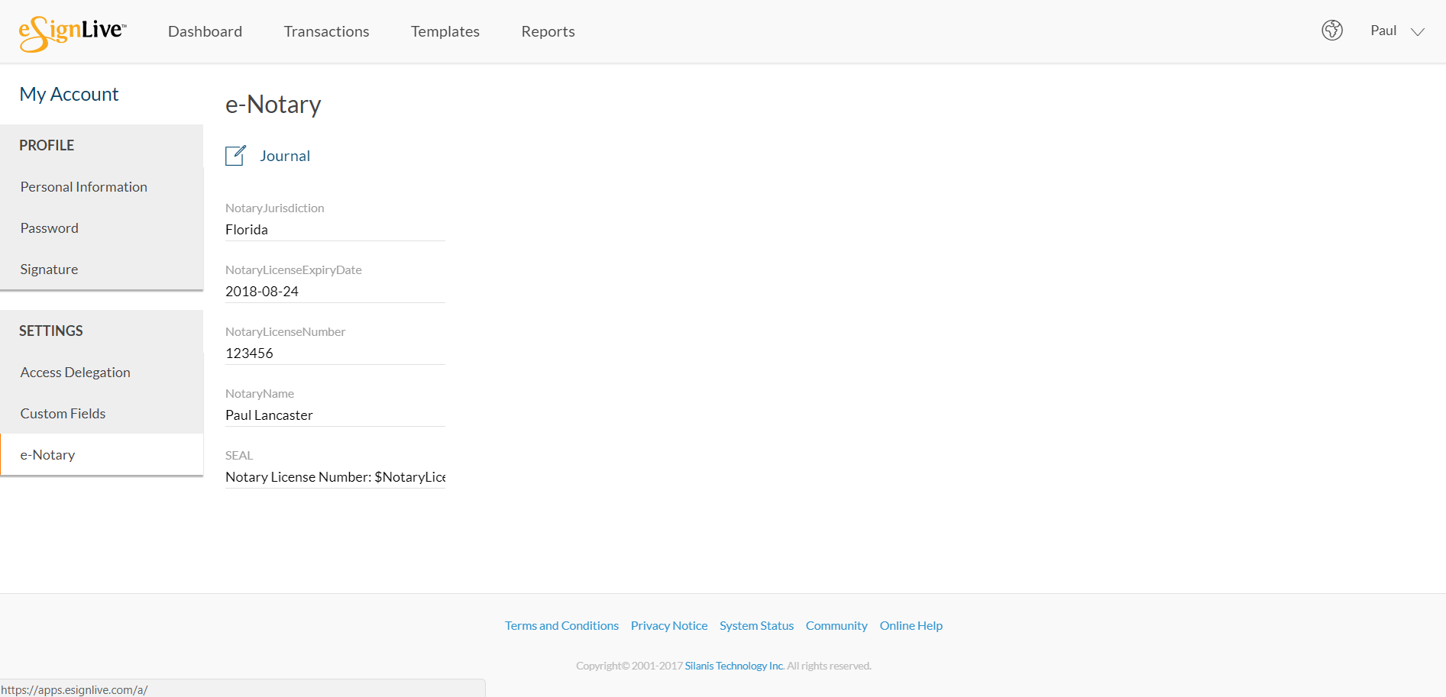The width and height of the screenshot is (1446, 697).
Task: Open the Reports menu item
Action: [x=548, y=31]
